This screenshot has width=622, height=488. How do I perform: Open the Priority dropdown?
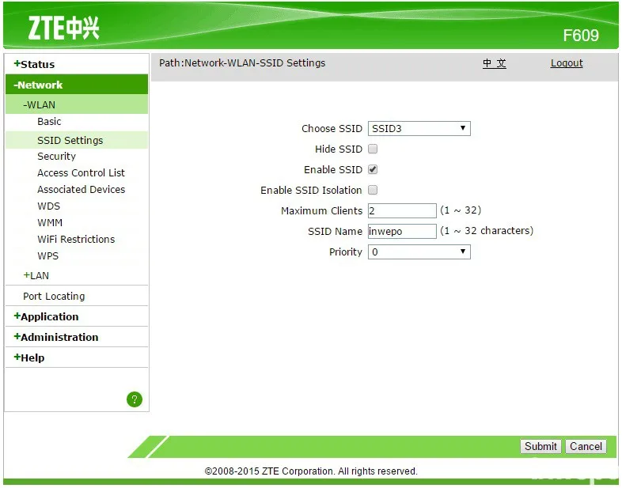click(x=419, y=252)
